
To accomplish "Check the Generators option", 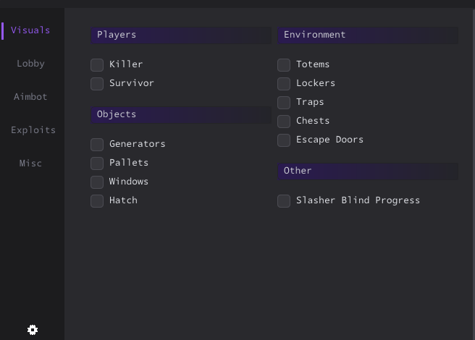I will tap(97, 145).
